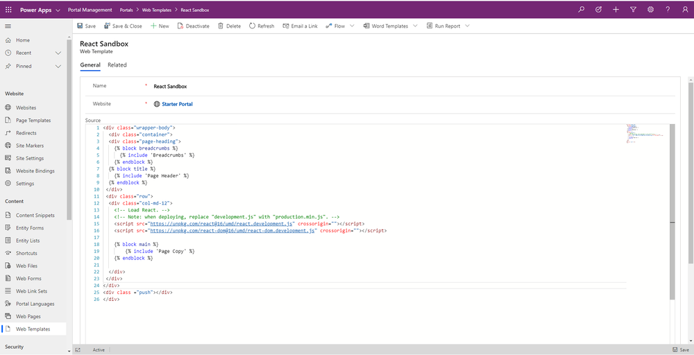Image resolution: width=694 pixels, height=355 pixels.
Task: Open Content Snippets in sidebar
Action: point(33,216)
